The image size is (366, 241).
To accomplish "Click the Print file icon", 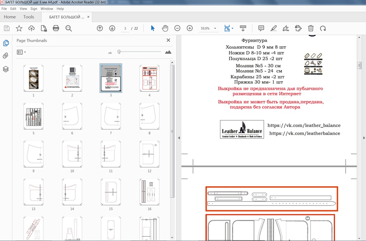I will coord(56,28).
